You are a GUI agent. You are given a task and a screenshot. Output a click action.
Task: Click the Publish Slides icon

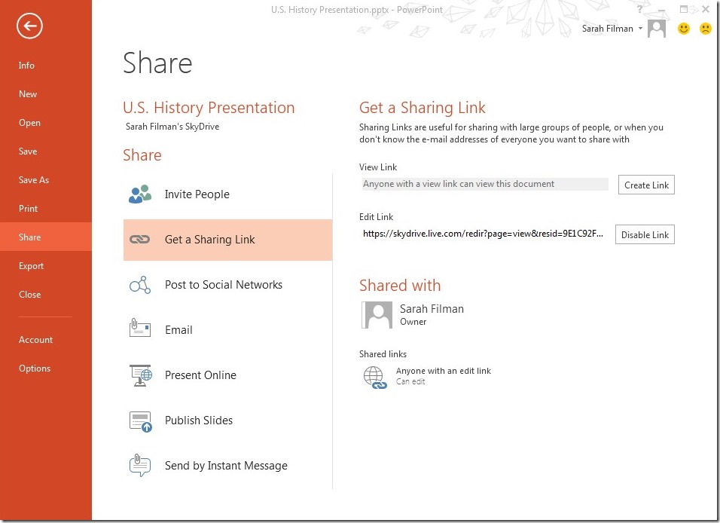(141, 421)
